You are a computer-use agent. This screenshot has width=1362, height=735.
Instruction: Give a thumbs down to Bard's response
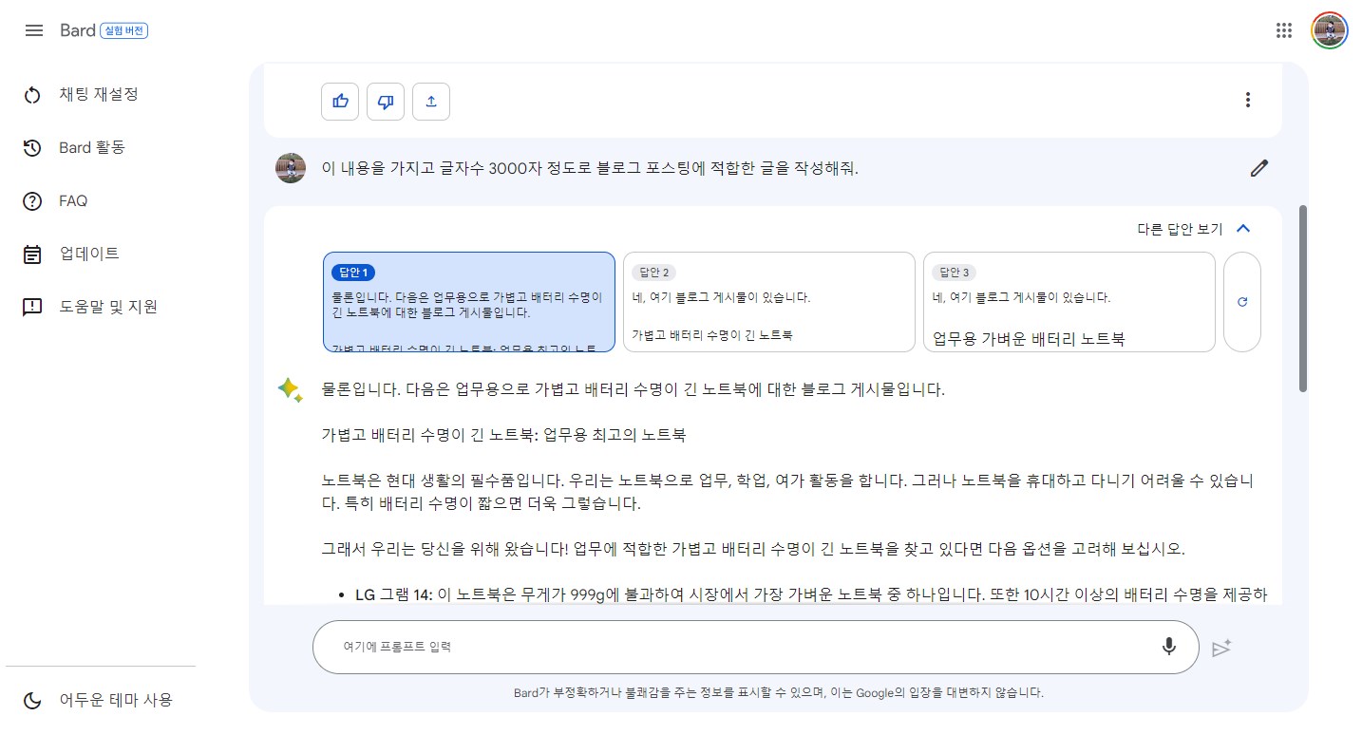[385, 101]
